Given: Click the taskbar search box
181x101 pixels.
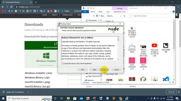Looking at the screenshot, I should click(x=29, y=98).
